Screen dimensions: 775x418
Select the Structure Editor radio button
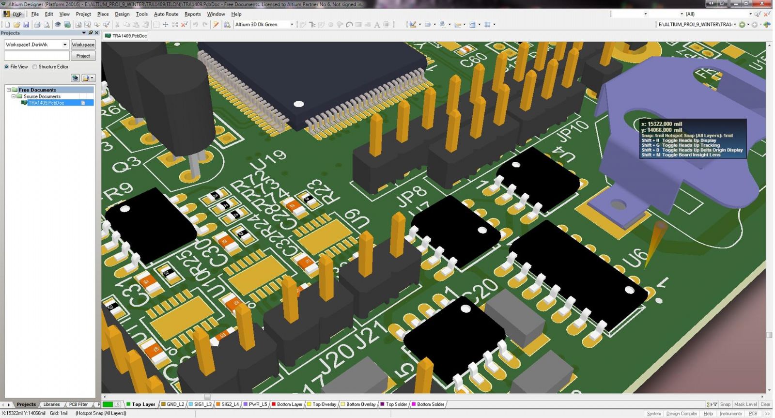point(35,67)
